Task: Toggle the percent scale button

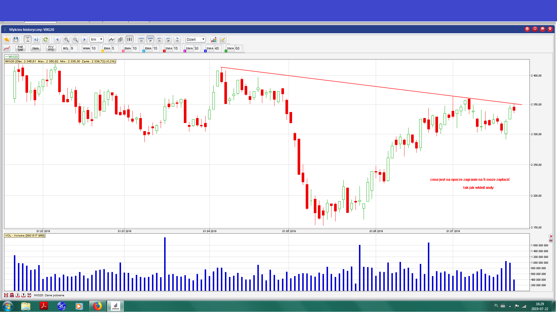Action: tap(177, 40)
